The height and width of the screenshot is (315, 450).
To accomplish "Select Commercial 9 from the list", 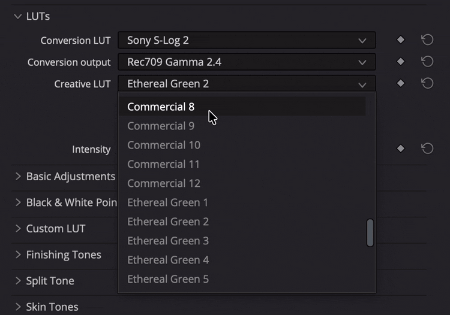I will [242, 126].
